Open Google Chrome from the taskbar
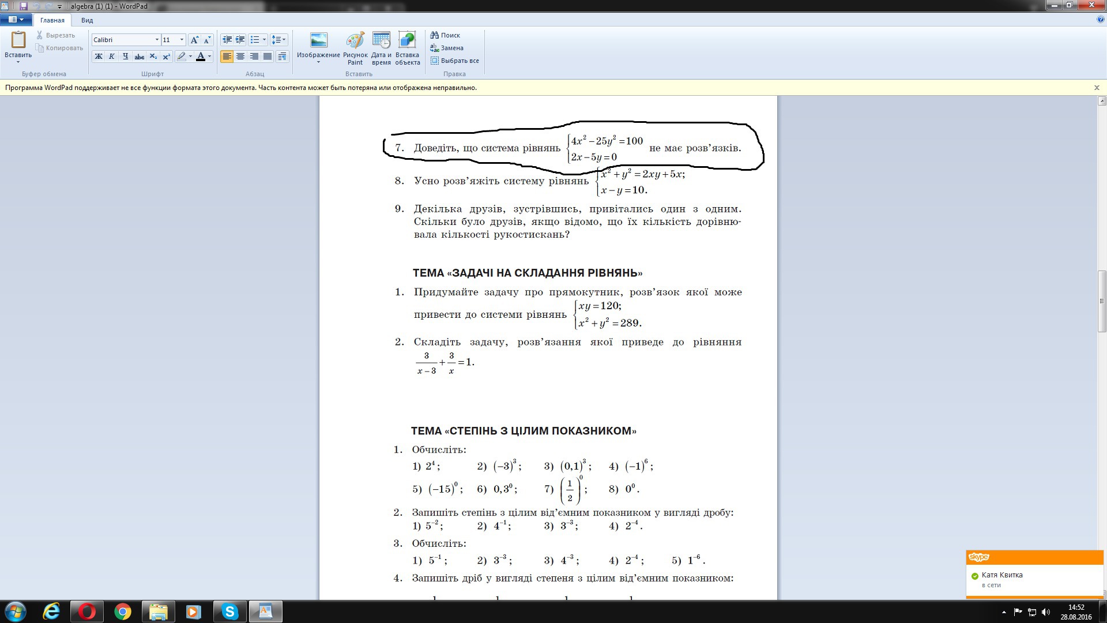Screen dimensions: 1107x623 (x=122, y=611)
